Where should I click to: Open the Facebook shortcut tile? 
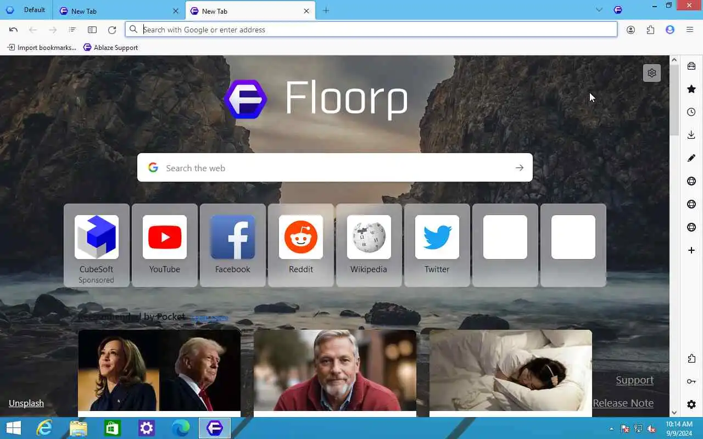pos(233,245)
